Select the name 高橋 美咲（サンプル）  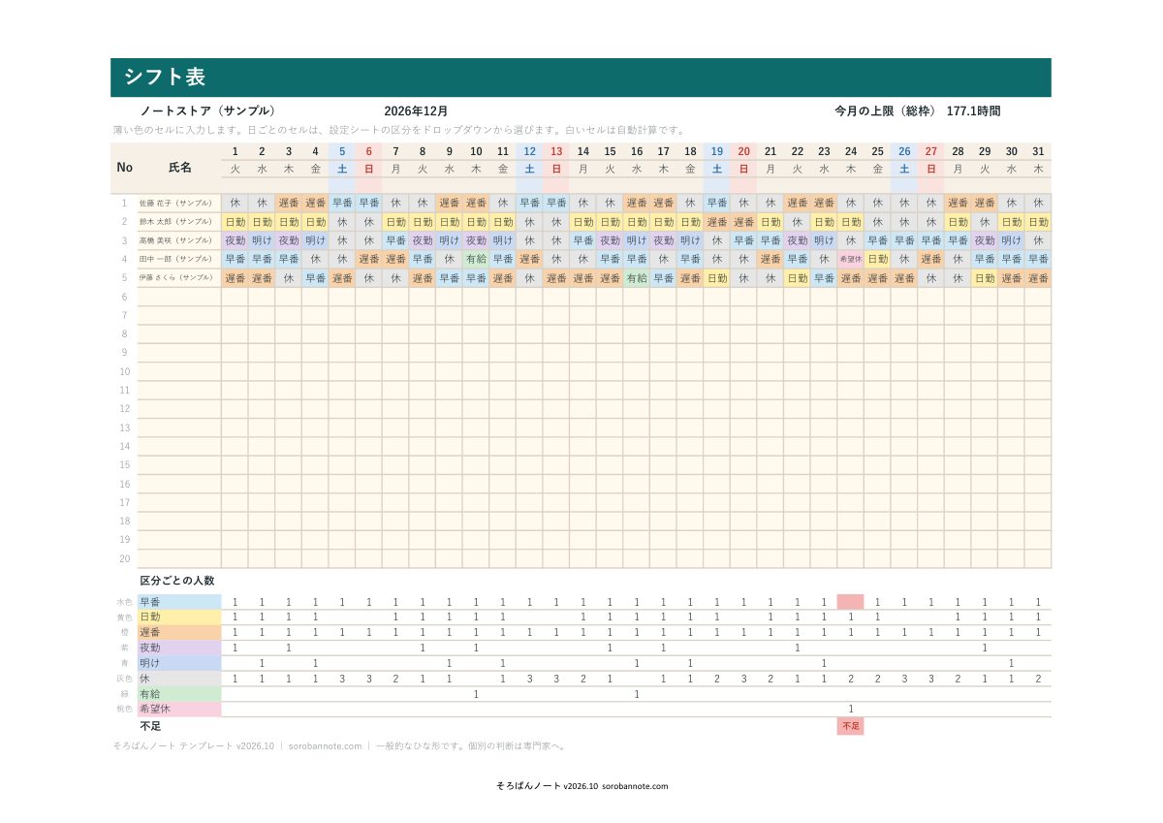[176, 240]
